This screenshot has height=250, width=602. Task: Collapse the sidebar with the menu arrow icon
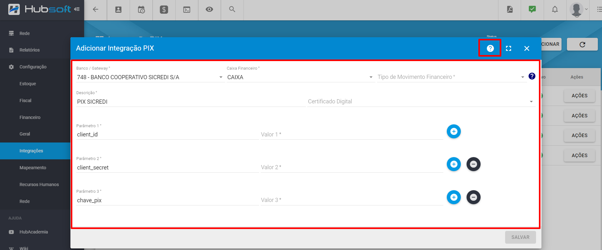pyautogui.click(x=77, y=9)
